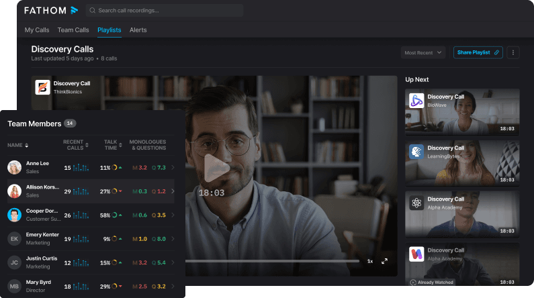Click the Search call recordings field

point(165,11)
